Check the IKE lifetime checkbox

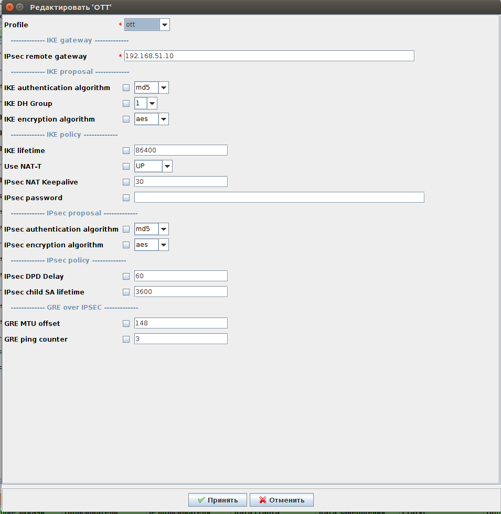pos(126,151)
